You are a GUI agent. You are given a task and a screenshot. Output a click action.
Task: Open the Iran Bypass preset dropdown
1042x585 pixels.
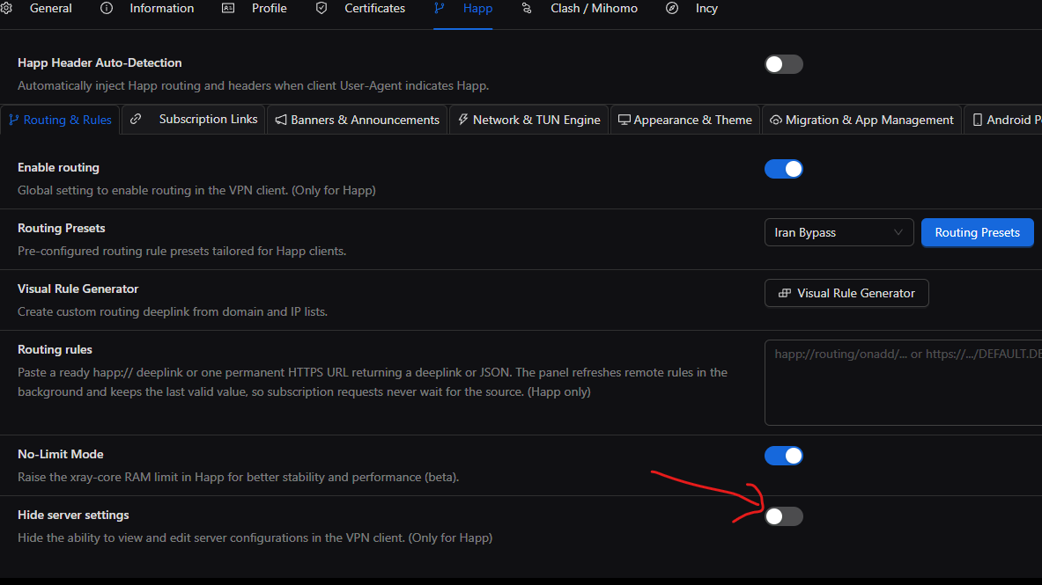[x=839, y=232]
